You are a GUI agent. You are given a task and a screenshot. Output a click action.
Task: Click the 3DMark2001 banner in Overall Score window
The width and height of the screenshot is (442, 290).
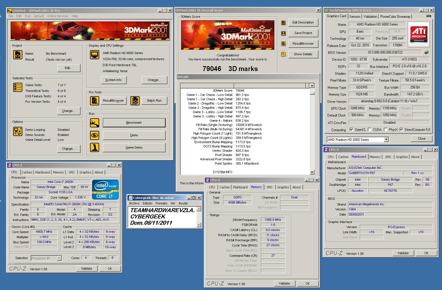pos(228,35)
